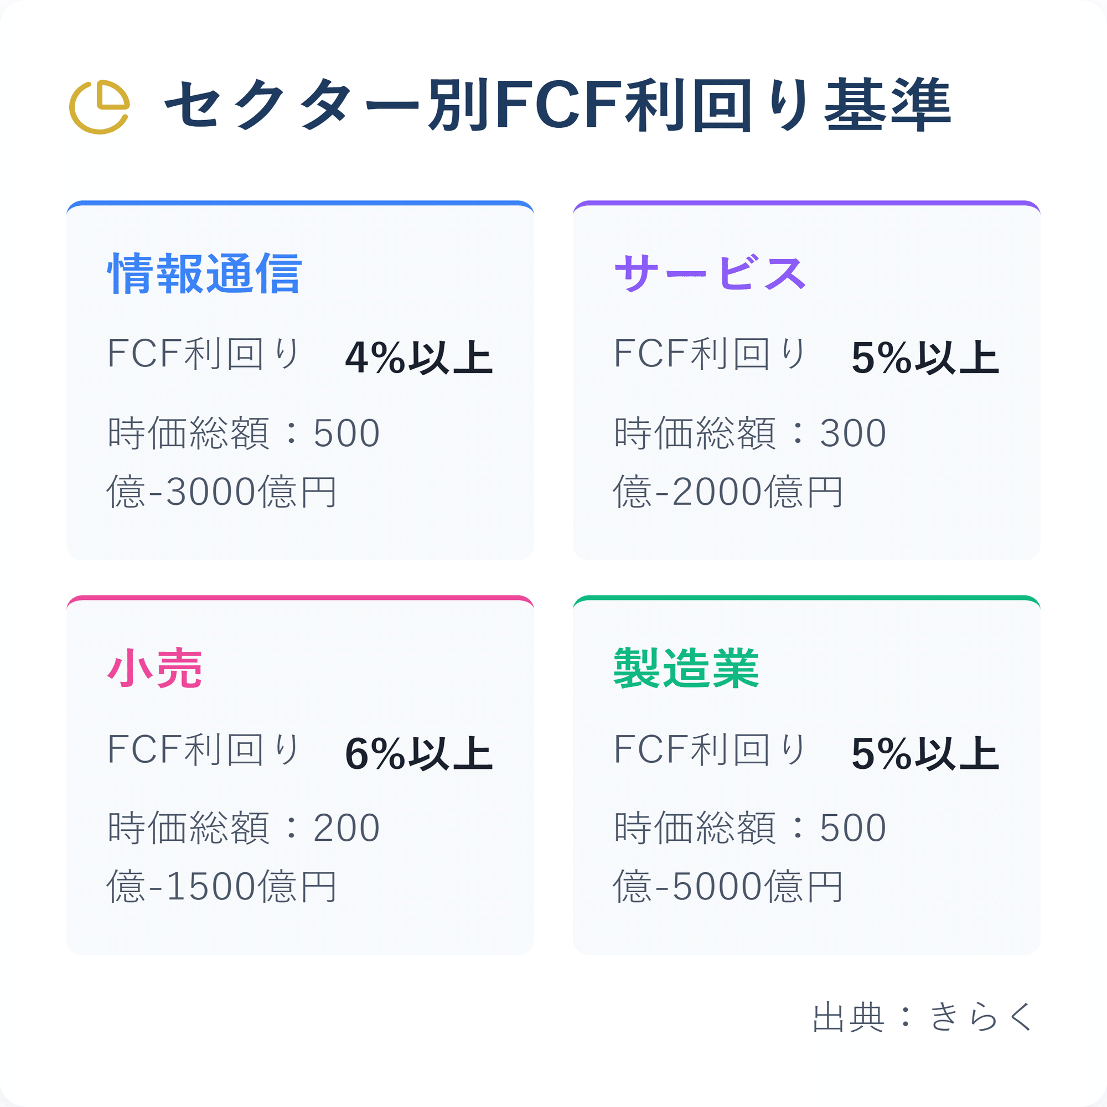Click the 500億-5000億円 market cap text
This screenshot has height=1107, width=1107.
click(x=750, y=857)
